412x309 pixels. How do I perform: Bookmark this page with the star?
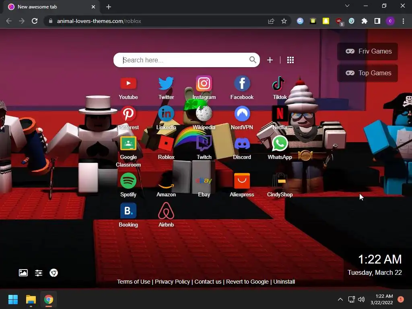click(284, 21)
